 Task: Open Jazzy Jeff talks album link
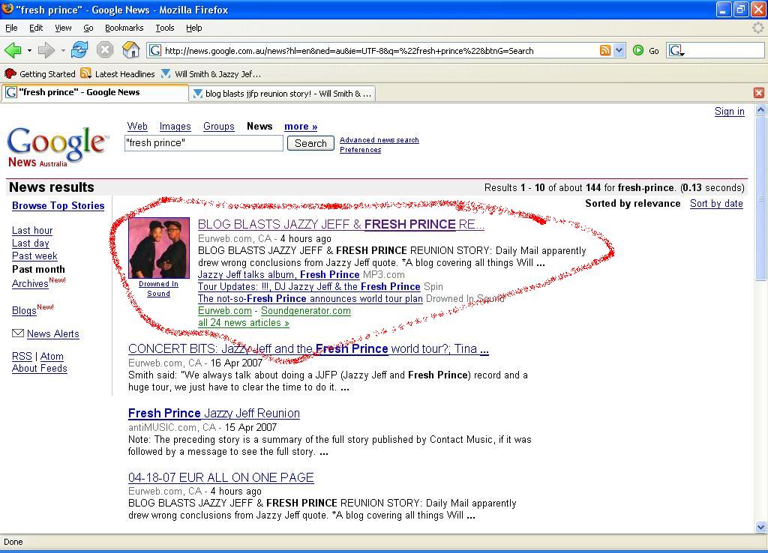(x=279, y=274)
